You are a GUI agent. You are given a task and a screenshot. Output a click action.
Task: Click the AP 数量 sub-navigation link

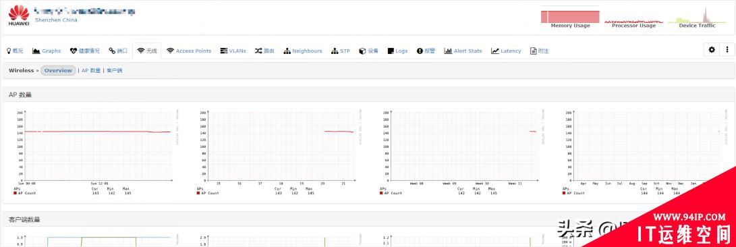tap(91, 70)
